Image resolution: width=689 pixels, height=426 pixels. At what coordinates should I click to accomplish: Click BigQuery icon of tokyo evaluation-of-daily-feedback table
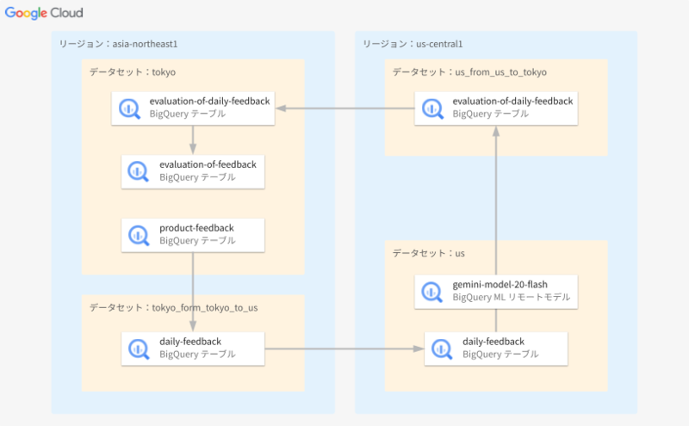tap(129, 108)
